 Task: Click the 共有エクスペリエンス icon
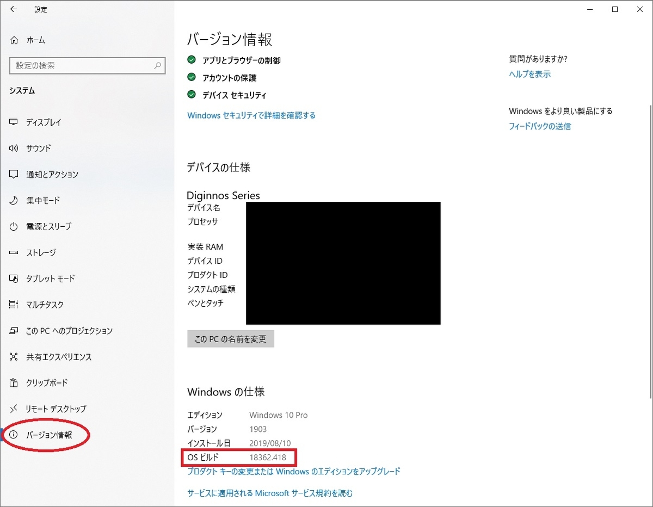pyautogui.click(x=14, y=357)
